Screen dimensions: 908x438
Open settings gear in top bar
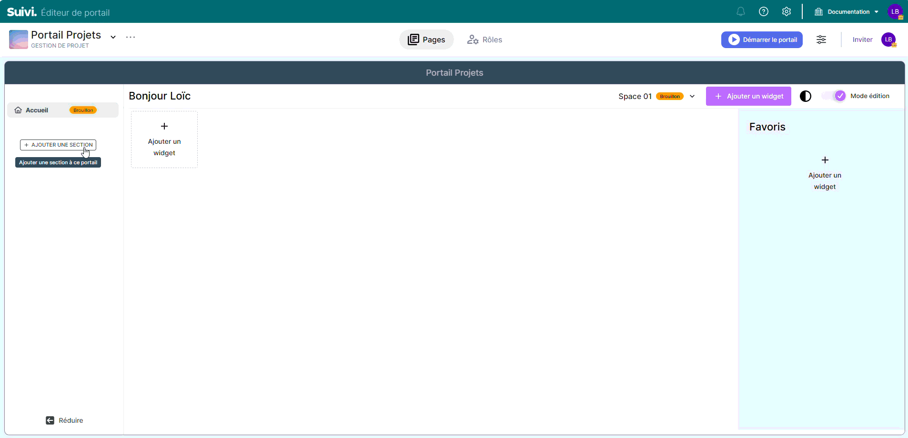(786, 11)
